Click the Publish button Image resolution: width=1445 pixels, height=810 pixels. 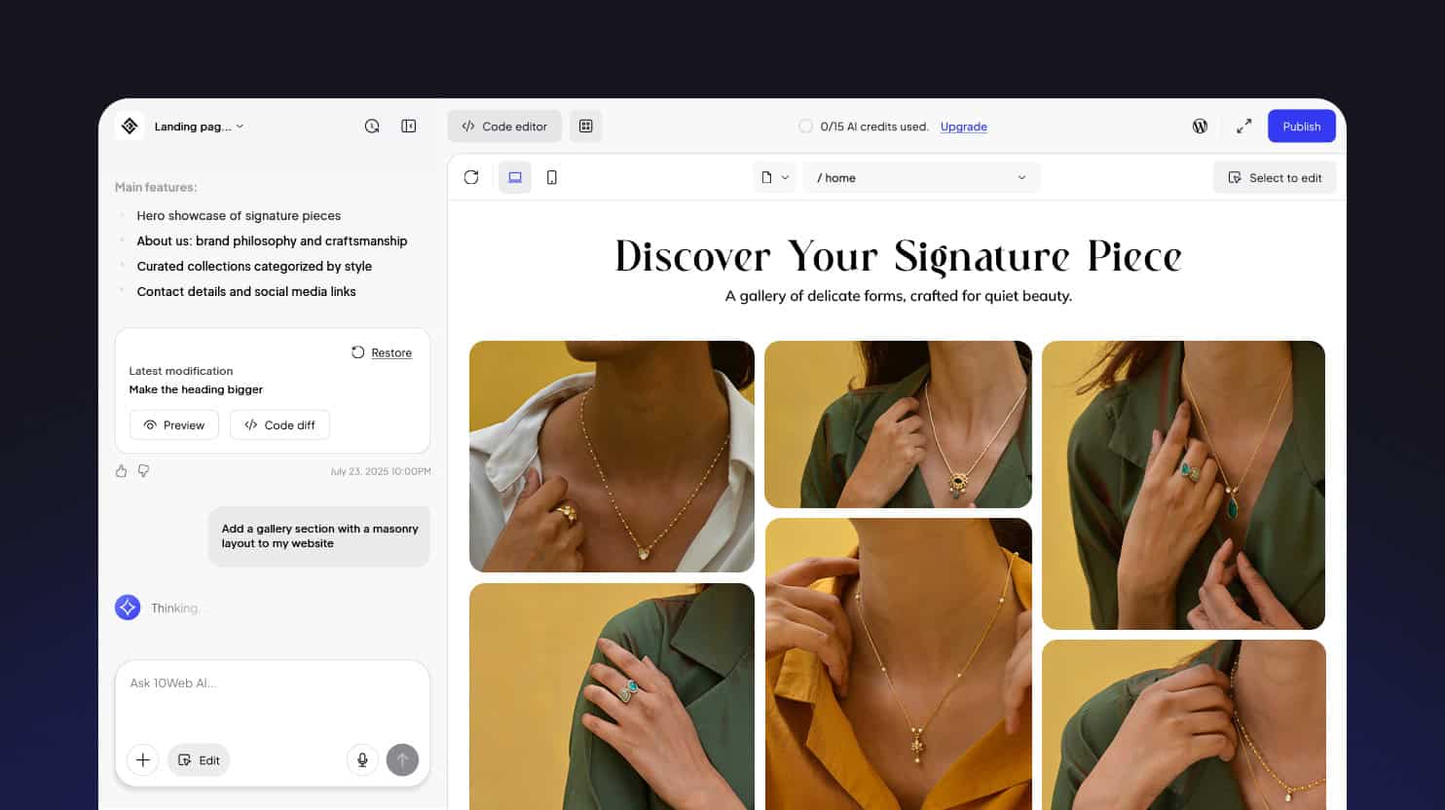[x=1301, y=127]
